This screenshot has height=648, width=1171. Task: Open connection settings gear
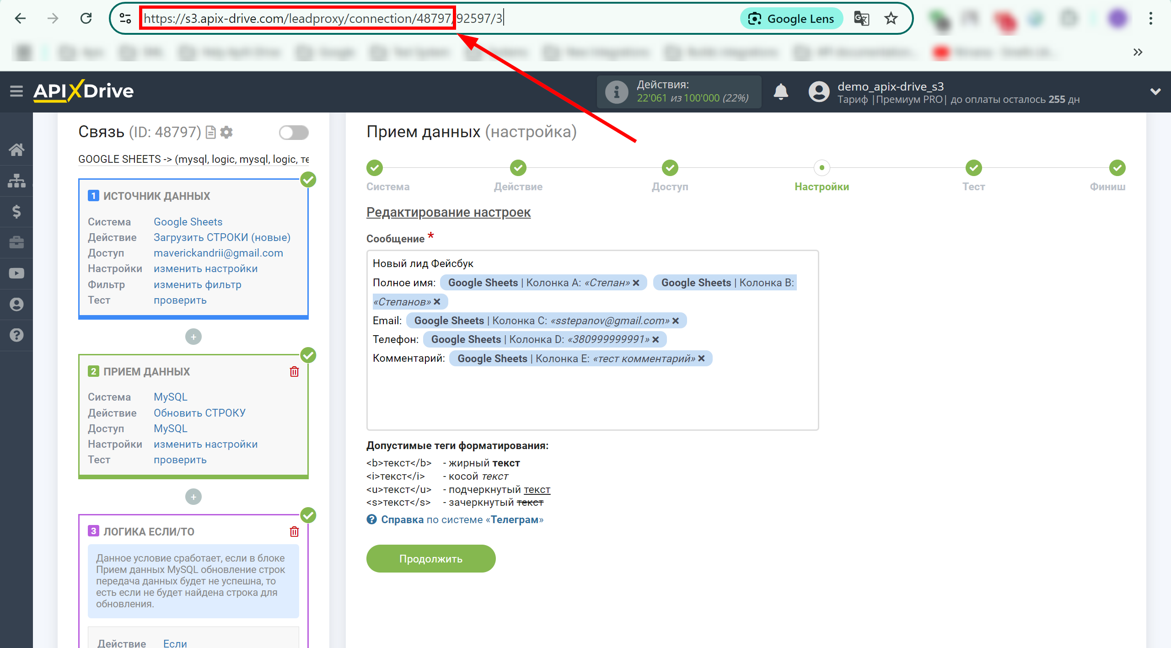226,132
